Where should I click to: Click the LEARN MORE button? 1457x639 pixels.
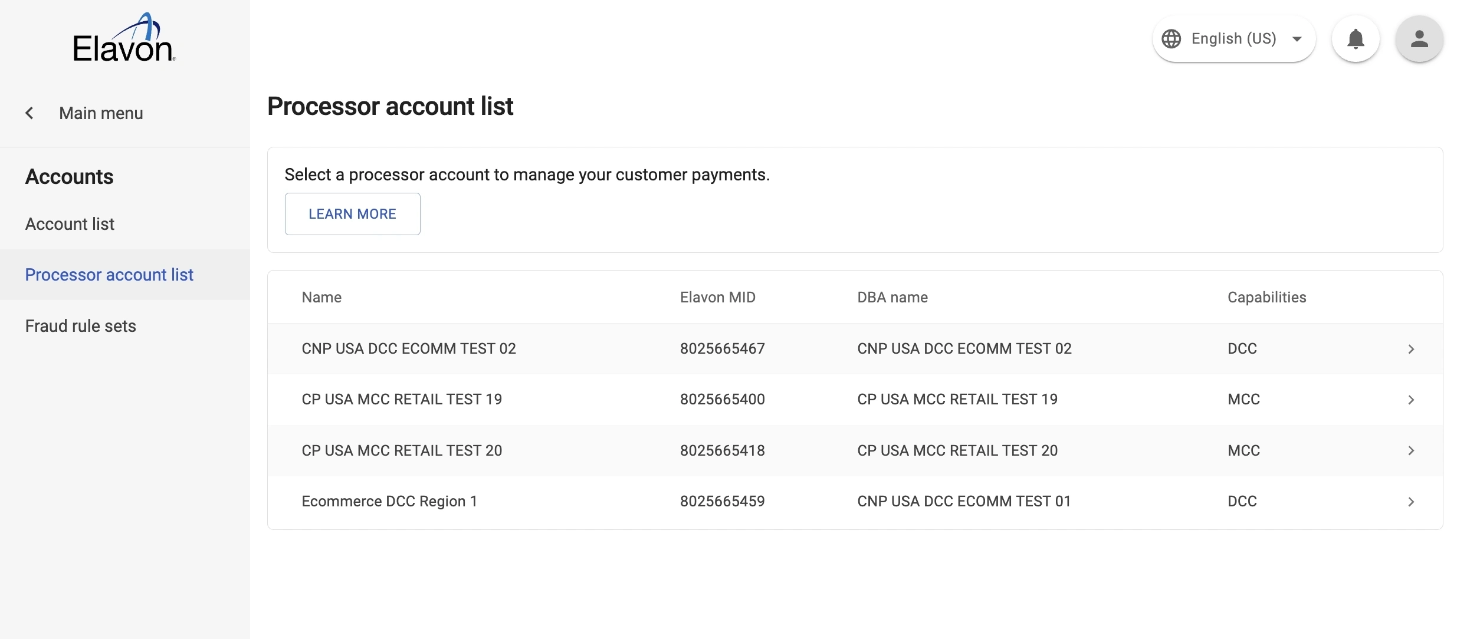pos(352,213)
